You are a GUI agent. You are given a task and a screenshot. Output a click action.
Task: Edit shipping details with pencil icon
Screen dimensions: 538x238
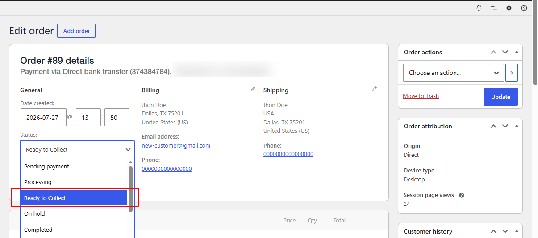375,89
